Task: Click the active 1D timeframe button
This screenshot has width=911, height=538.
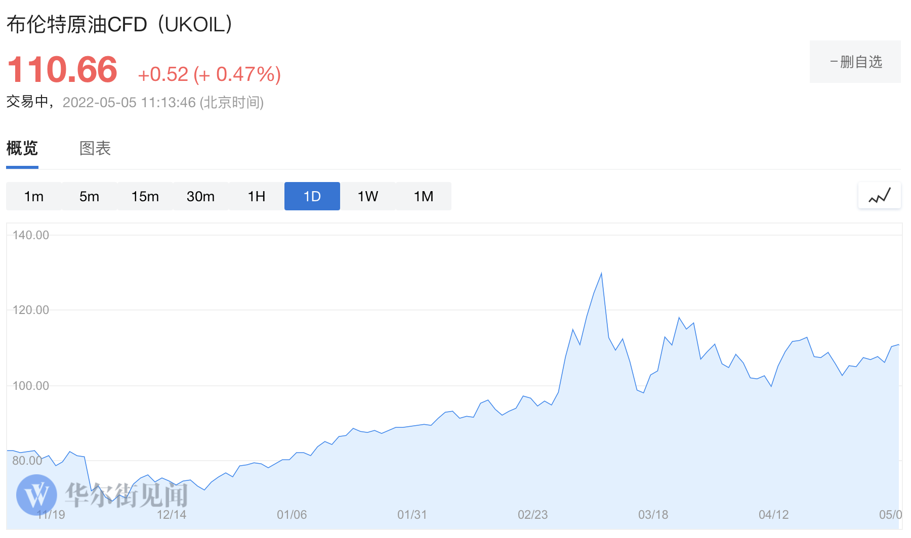Action: [312, 196]
